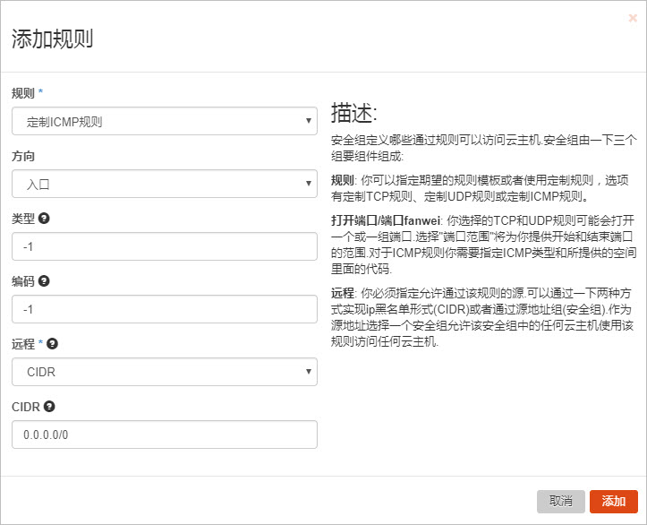Image resolution: width=647 pixels, height=525 pixels.
Task: Click the 远程 label text
Action: (x=22, y=344)
